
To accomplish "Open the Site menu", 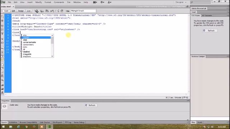I will tap(69, 2).
